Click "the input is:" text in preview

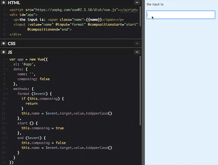pos(155,4)
